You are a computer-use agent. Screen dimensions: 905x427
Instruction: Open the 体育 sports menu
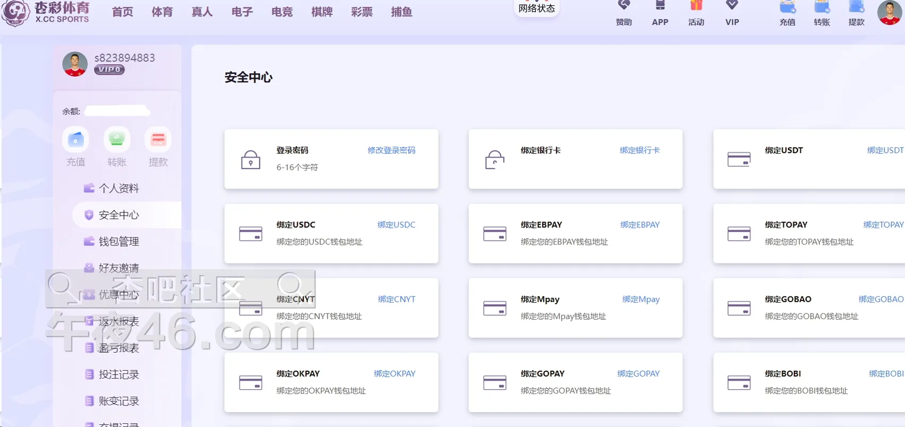click(162, 12)
